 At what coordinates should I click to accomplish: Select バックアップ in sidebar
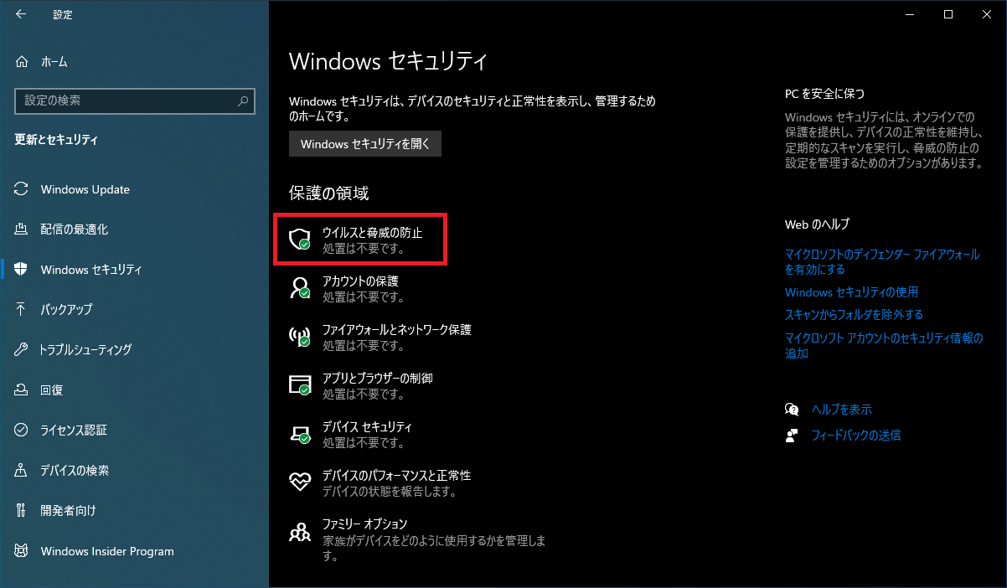(x=134, y=309)
